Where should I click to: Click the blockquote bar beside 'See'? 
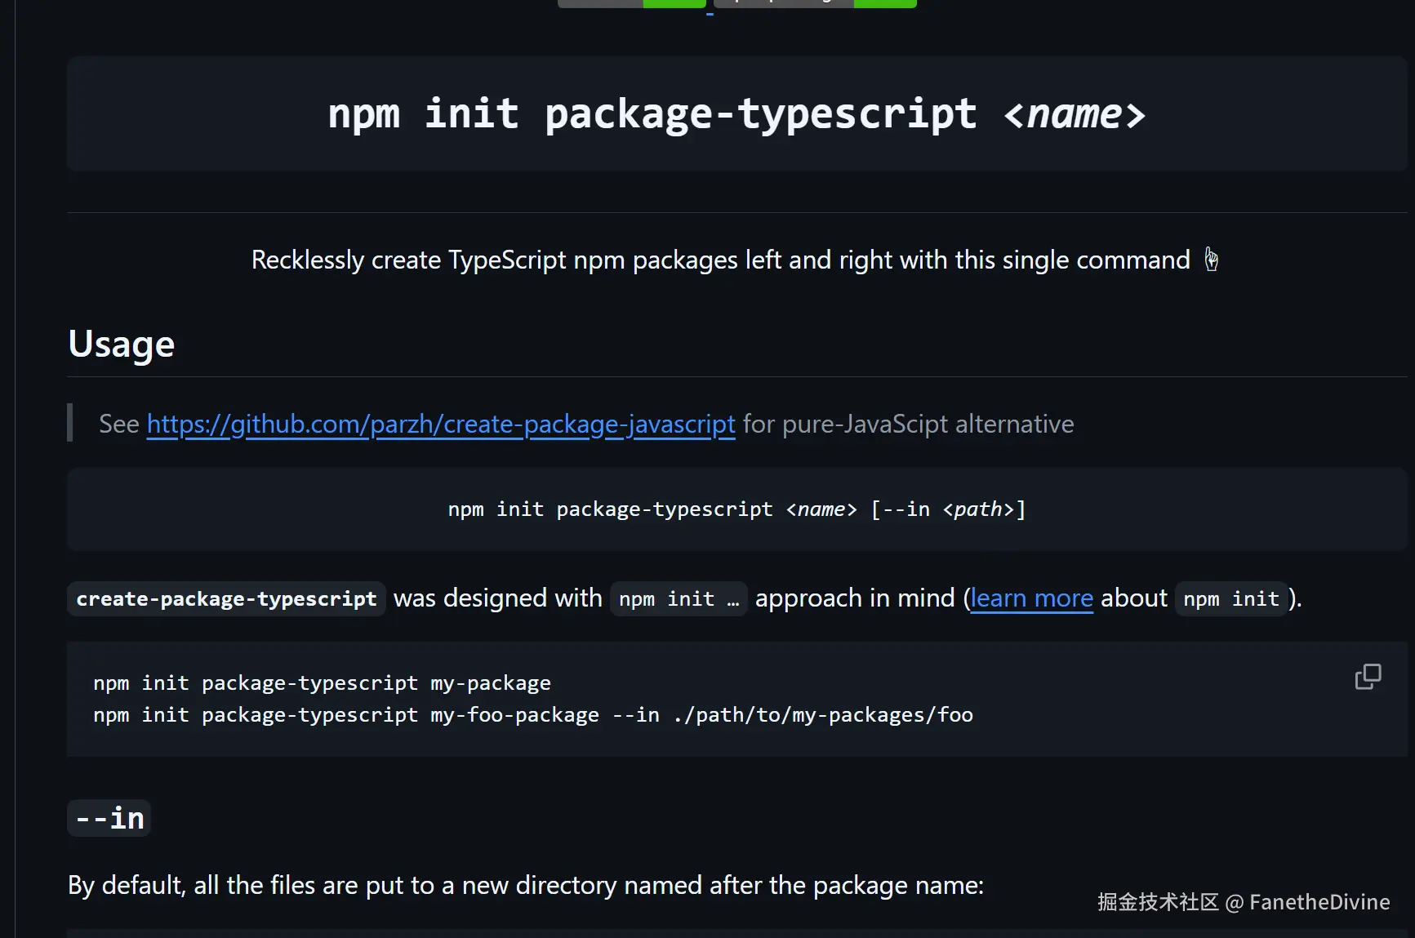coord(70,423)
